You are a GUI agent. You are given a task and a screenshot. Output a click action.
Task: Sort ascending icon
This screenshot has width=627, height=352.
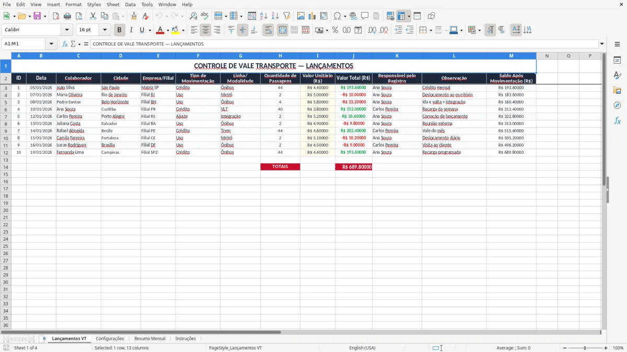click(264, 16)
